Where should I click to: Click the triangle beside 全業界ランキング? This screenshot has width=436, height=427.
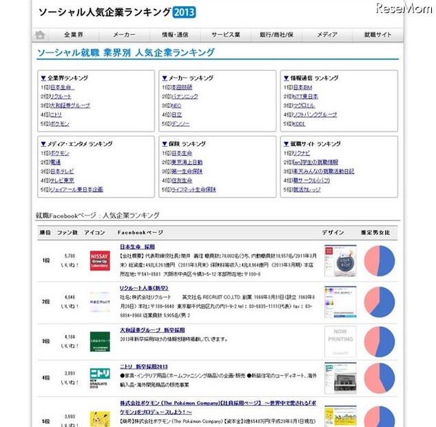pos(43,78)
